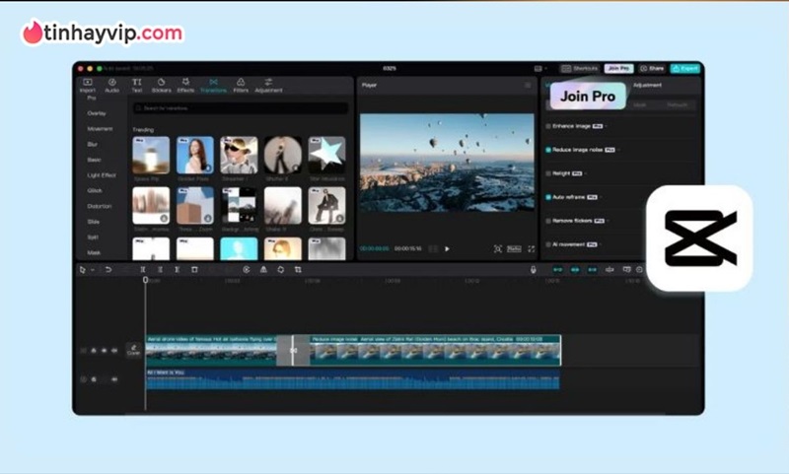This screenshot has height=474, width=789.
Task: Click the small Join Pro button in title bar
Action: 618,68
